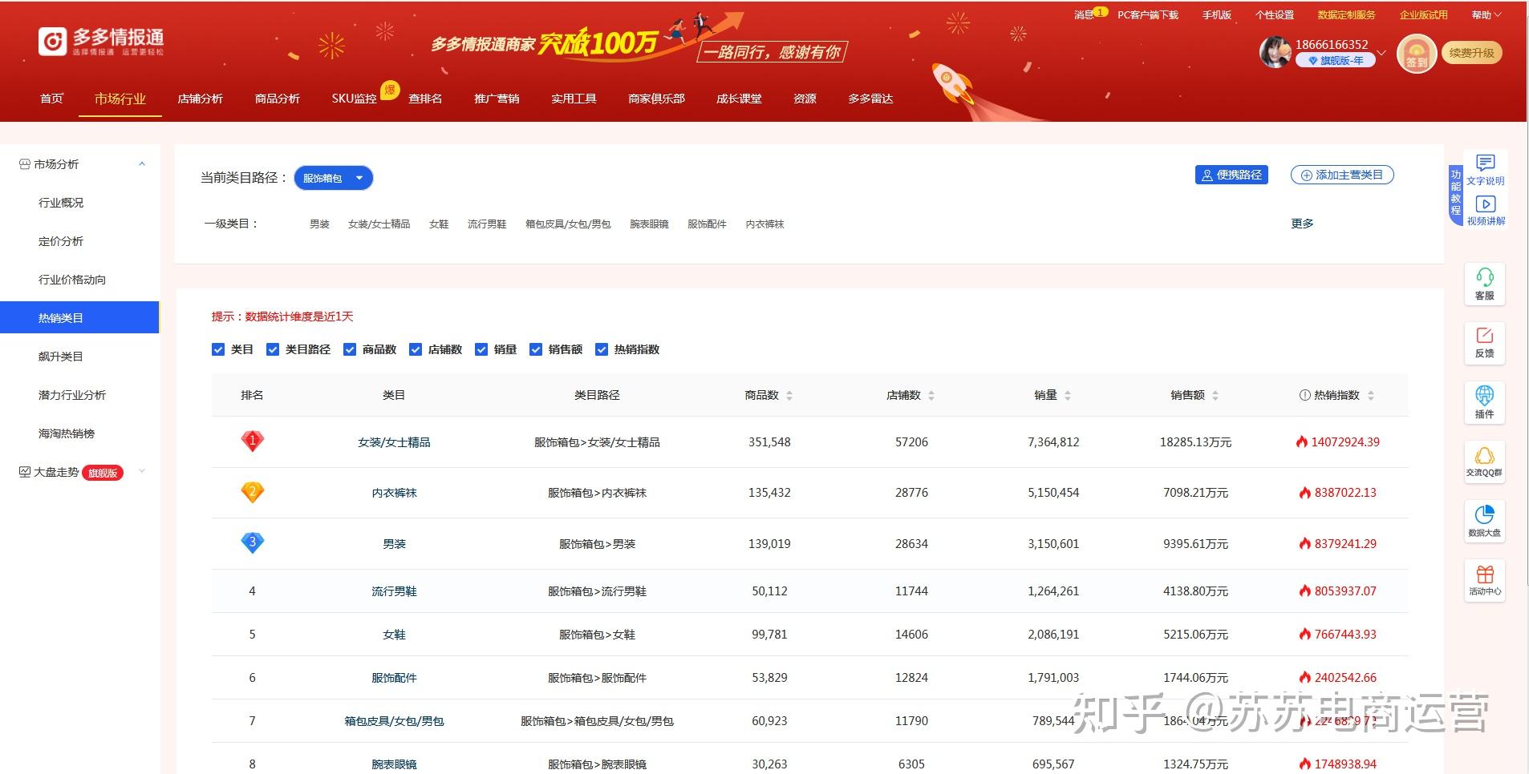Open PC客户端下载 link
Screen dimensions: 1529x774
tap(1148, 15)
